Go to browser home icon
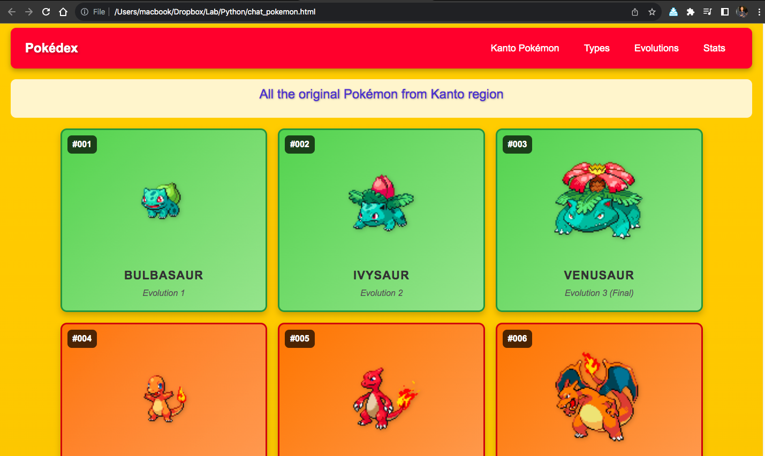Image resolution: width=765 pixels, height=456 pixels. (63, 12)
